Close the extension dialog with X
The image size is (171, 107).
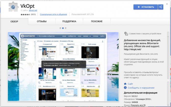167,4
